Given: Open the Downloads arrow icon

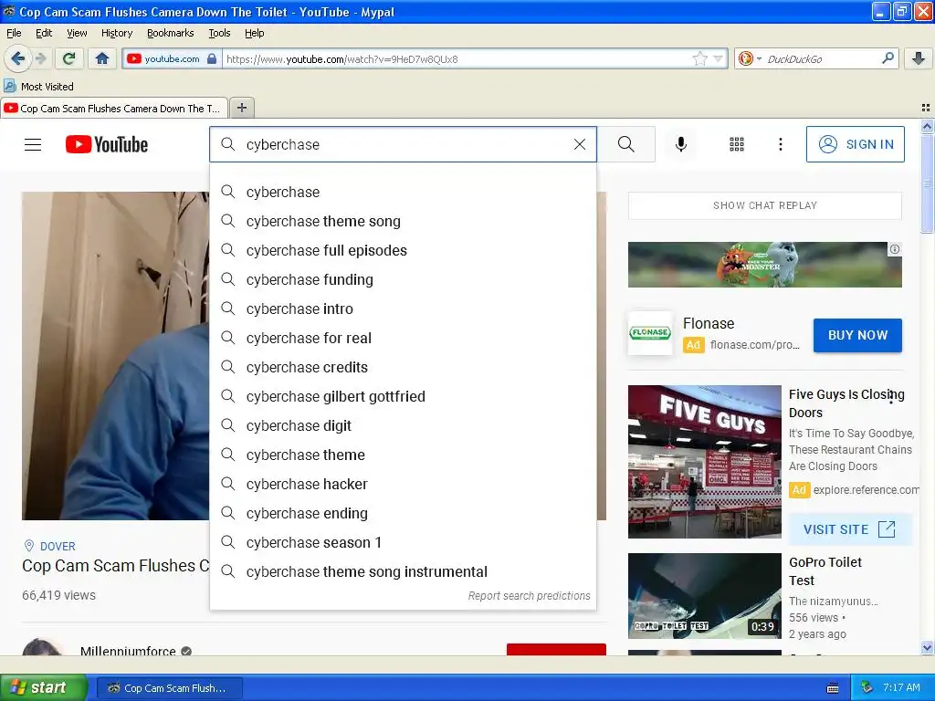Looking at the screenshot, I should (919, 58).
